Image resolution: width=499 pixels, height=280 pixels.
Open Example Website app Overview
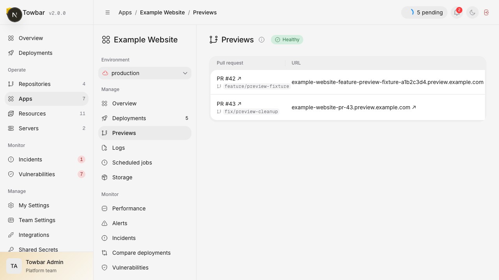(145, 103)
